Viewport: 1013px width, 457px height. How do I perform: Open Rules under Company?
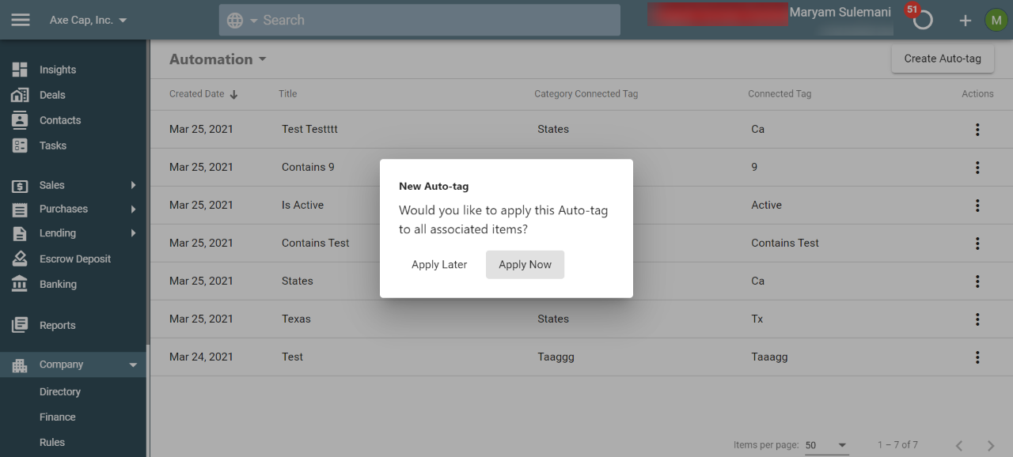click(x=52, y=442)
